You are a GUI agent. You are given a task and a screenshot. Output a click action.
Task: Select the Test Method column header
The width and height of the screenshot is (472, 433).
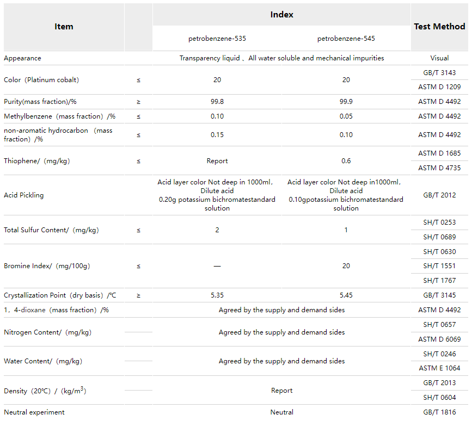click(x=439, y=27)
